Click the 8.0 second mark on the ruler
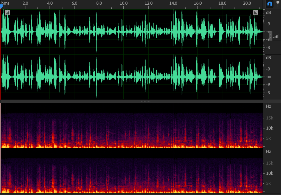The width and height of the screenshot is (281, 195). click(x=99, y=3)
